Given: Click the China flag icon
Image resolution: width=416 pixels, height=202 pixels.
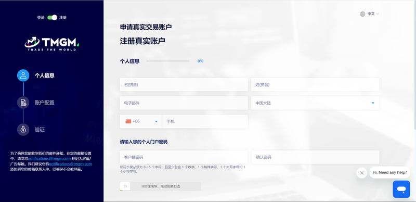Looking at the screenshot, I should (x=128, y=121).
